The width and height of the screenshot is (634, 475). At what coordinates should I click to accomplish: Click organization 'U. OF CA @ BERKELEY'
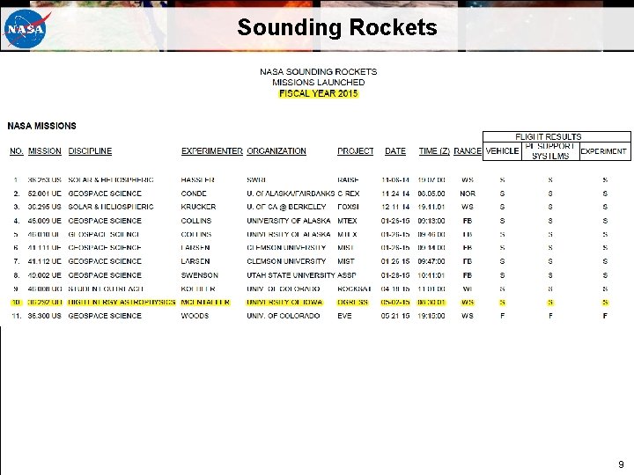point(286,207)
